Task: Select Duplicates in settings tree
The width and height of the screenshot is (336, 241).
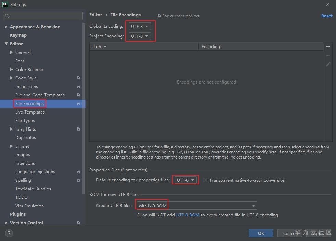Action: [26, 138]
